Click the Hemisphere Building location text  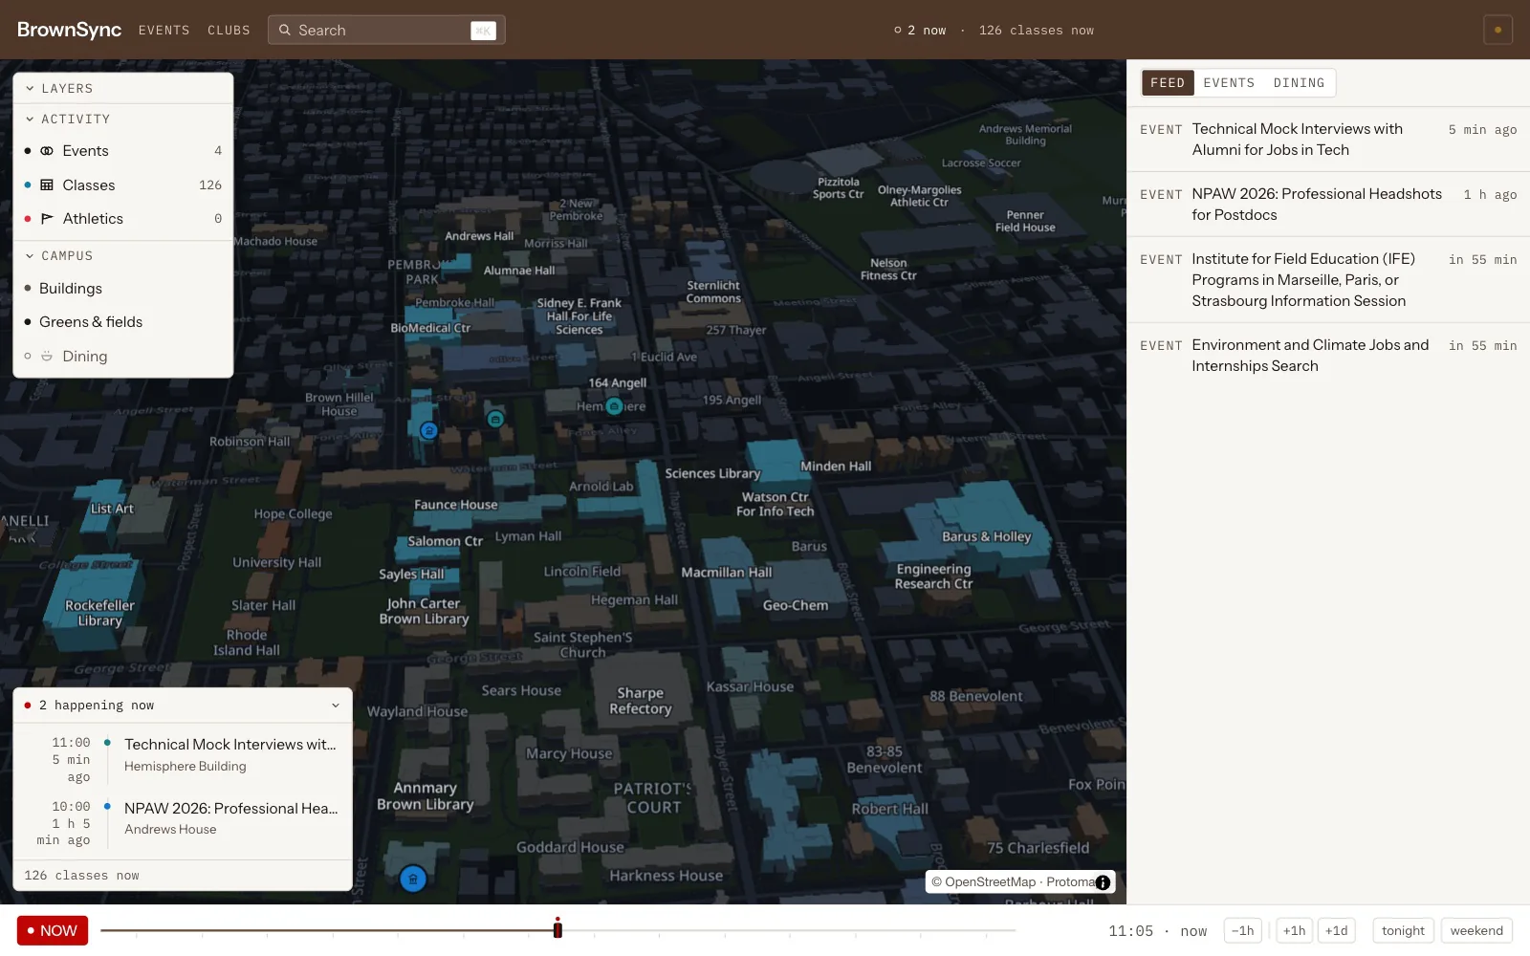(x=186, y=767)
